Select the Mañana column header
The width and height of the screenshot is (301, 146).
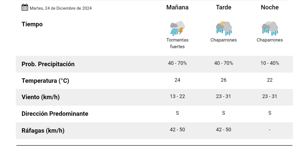(177, 7)
